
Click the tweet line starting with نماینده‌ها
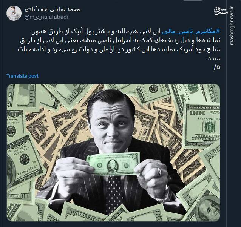coord(120,40)
